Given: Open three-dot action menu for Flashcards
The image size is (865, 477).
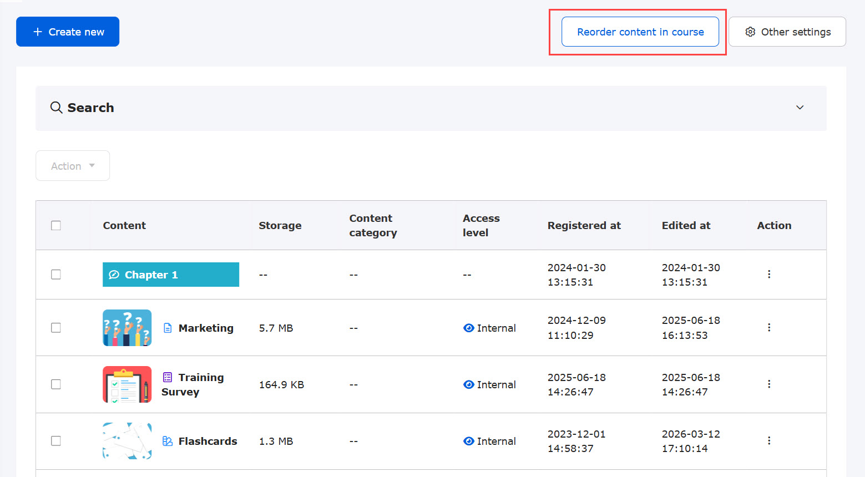Looking at the screenshot, I should coord(768,440).
